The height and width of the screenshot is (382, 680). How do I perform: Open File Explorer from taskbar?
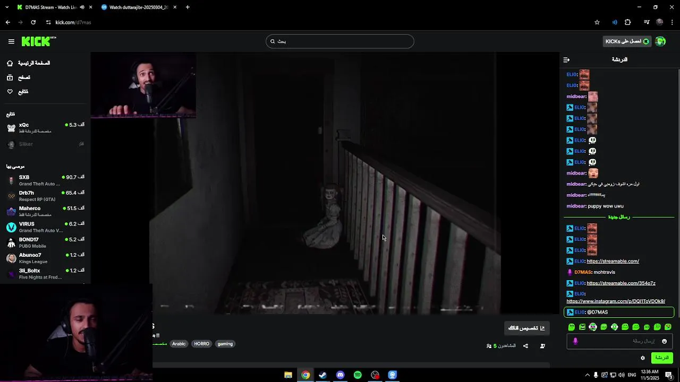(288, 375)
